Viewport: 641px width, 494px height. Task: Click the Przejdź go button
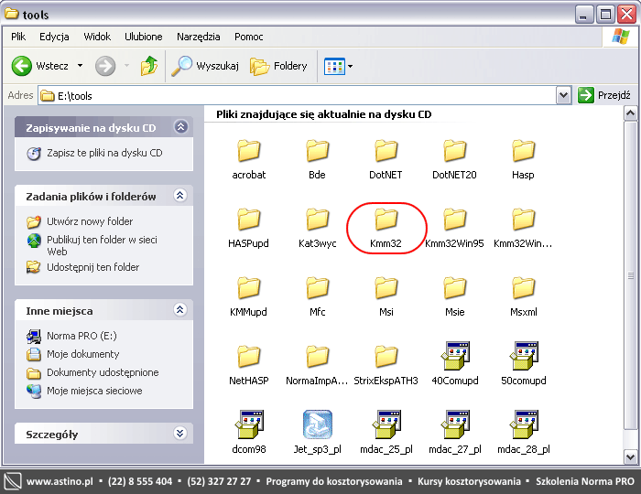[604, 95]
